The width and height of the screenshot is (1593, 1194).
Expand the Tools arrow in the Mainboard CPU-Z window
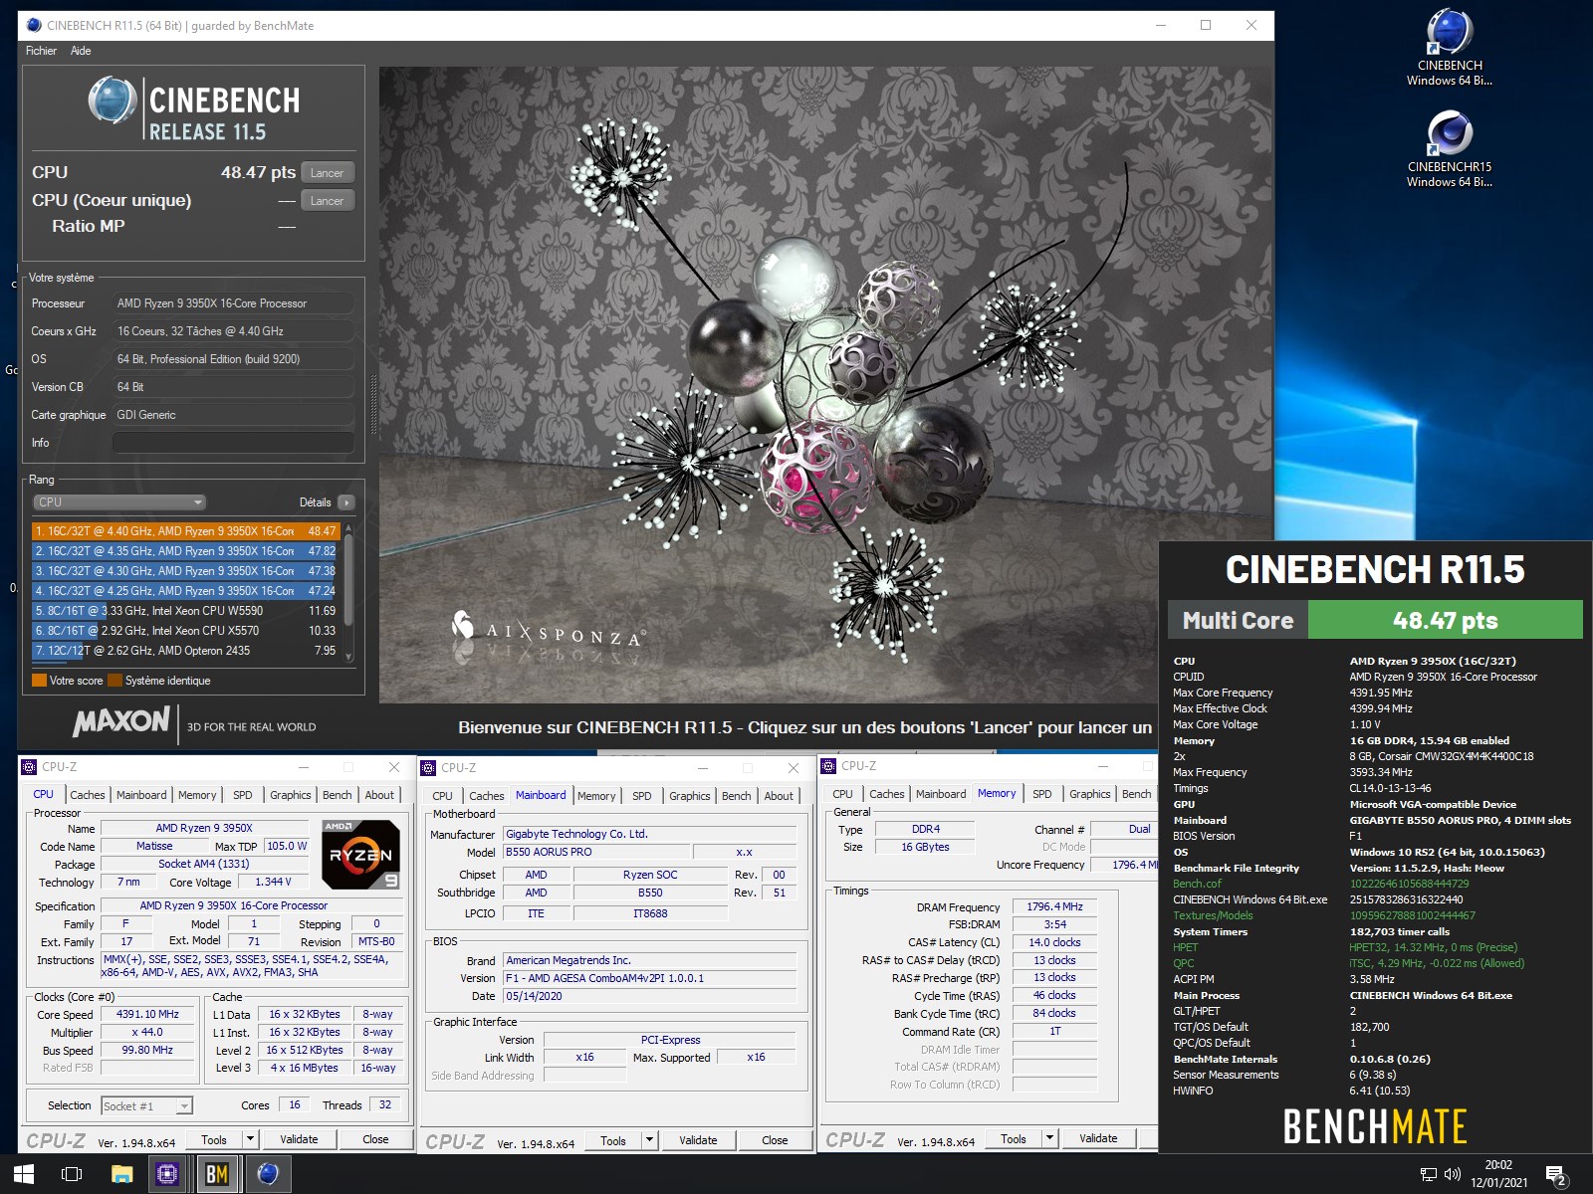click(650, 1141)
